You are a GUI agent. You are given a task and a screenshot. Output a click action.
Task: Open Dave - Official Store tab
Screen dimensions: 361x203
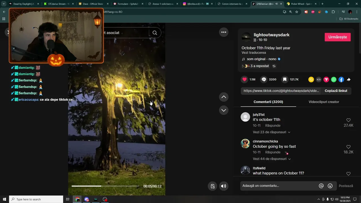(93, 4)
